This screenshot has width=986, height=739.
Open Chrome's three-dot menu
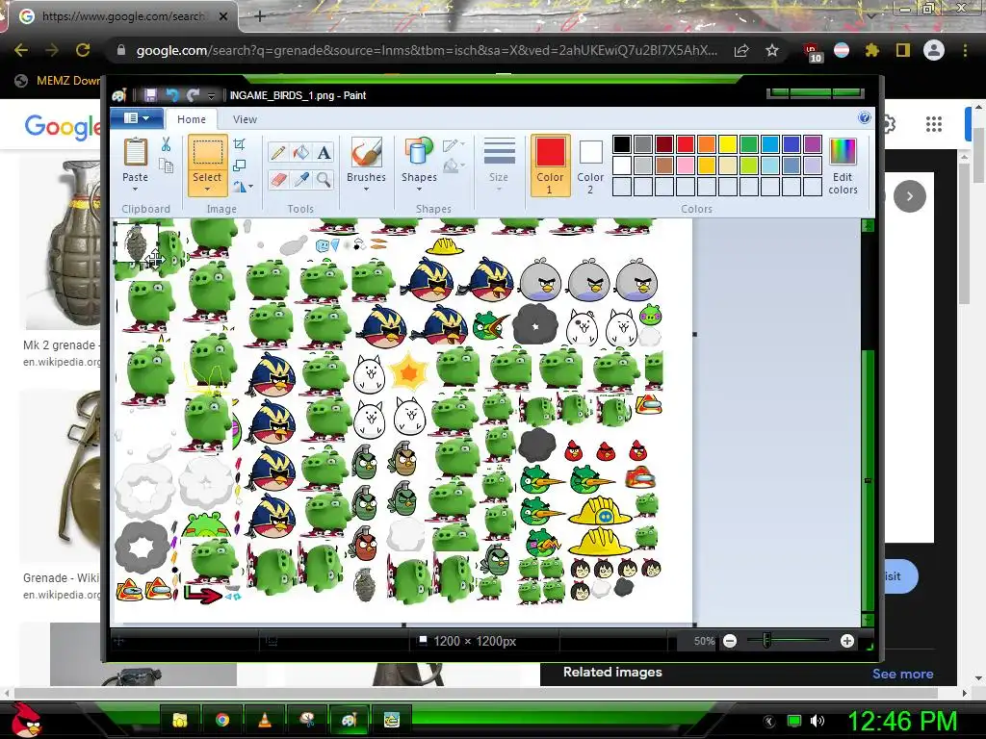pos(965,50)
